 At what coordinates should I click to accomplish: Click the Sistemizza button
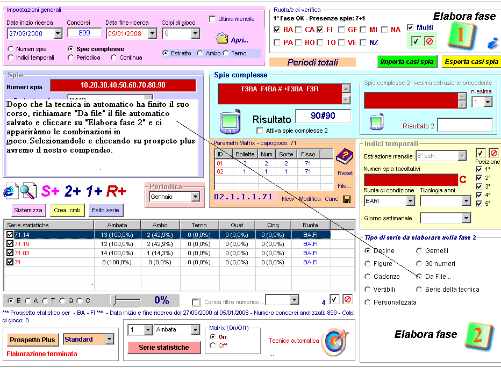pyautogui.click(x=28, y=210)
